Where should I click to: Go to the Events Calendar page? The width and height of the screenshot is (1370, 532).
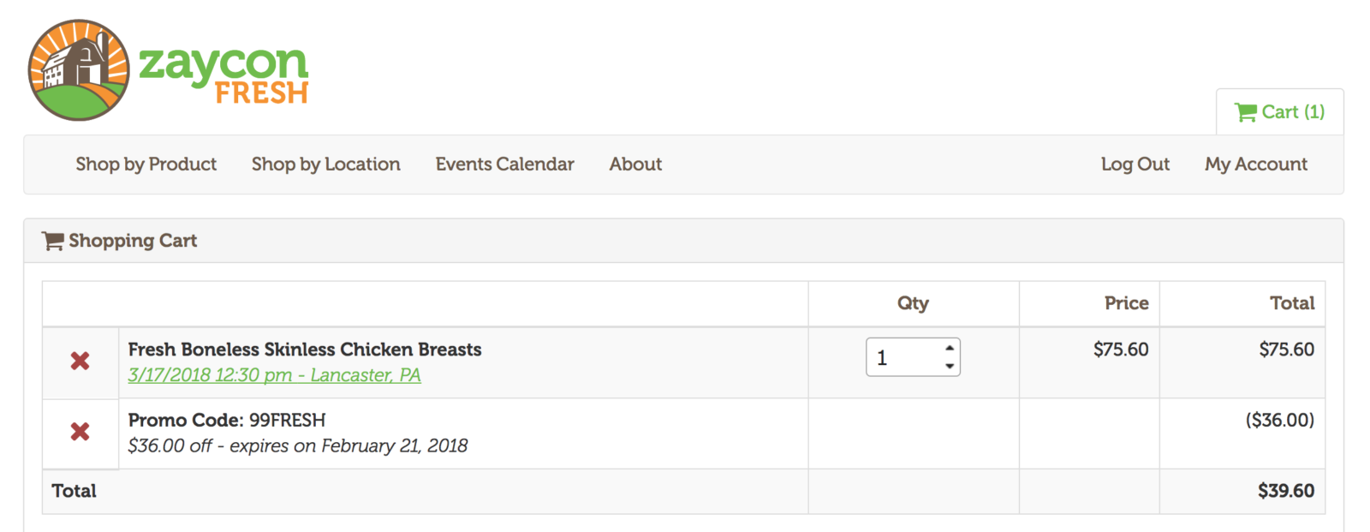tap(504, 164)
